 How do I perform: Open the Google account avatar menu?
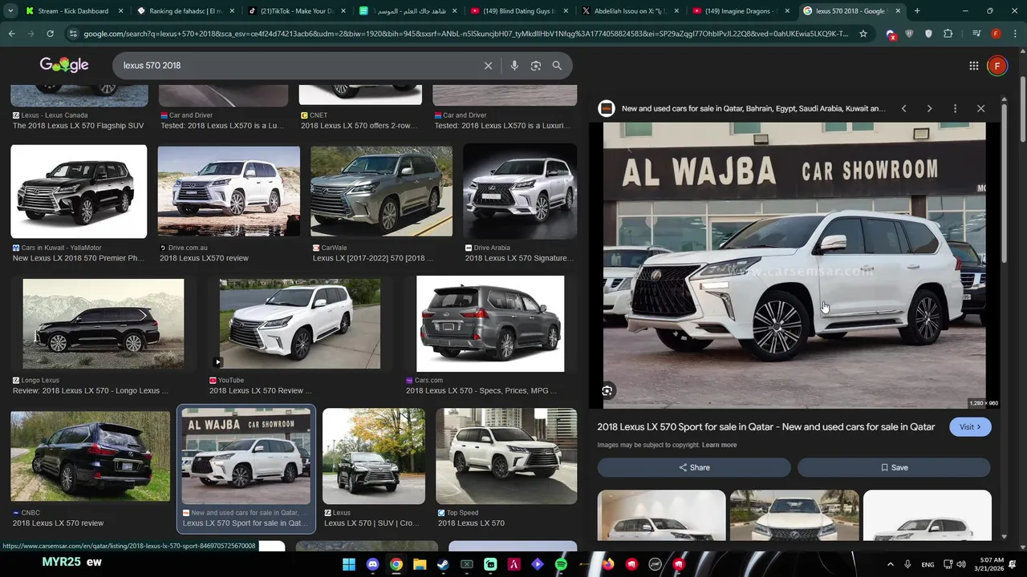[997, 66]
